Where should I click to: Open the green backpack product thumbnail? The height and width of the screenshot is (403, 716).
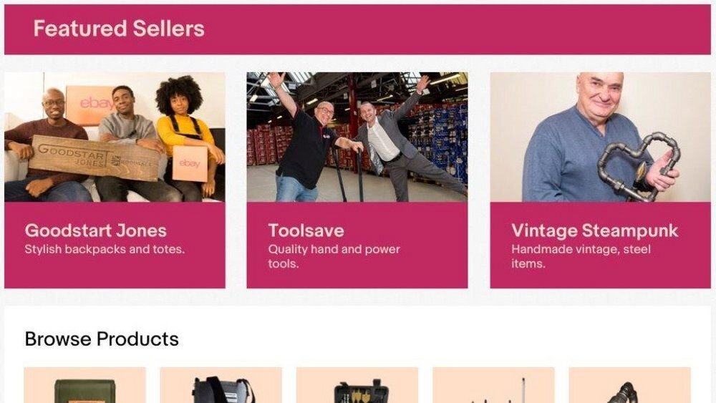(84, 384)
